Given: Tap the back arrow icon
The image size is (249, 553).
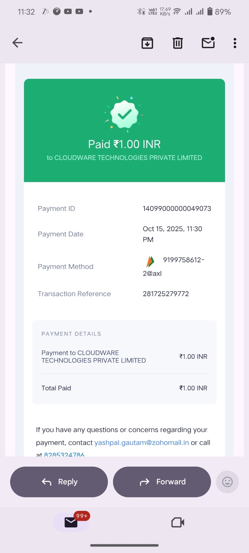Looking at the screenshot, I should tap(17, 43).
